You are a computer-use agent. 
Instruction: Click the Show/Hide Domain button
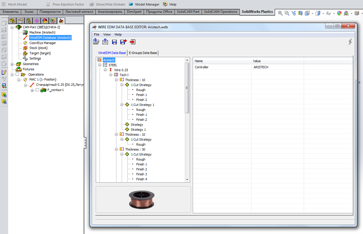click(x=107, y=4)
